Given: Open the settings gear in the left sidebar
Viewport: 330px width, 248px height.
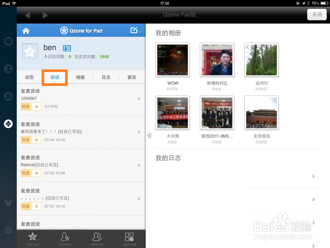Looking at the screenshot, I should [x=8, y=230].
